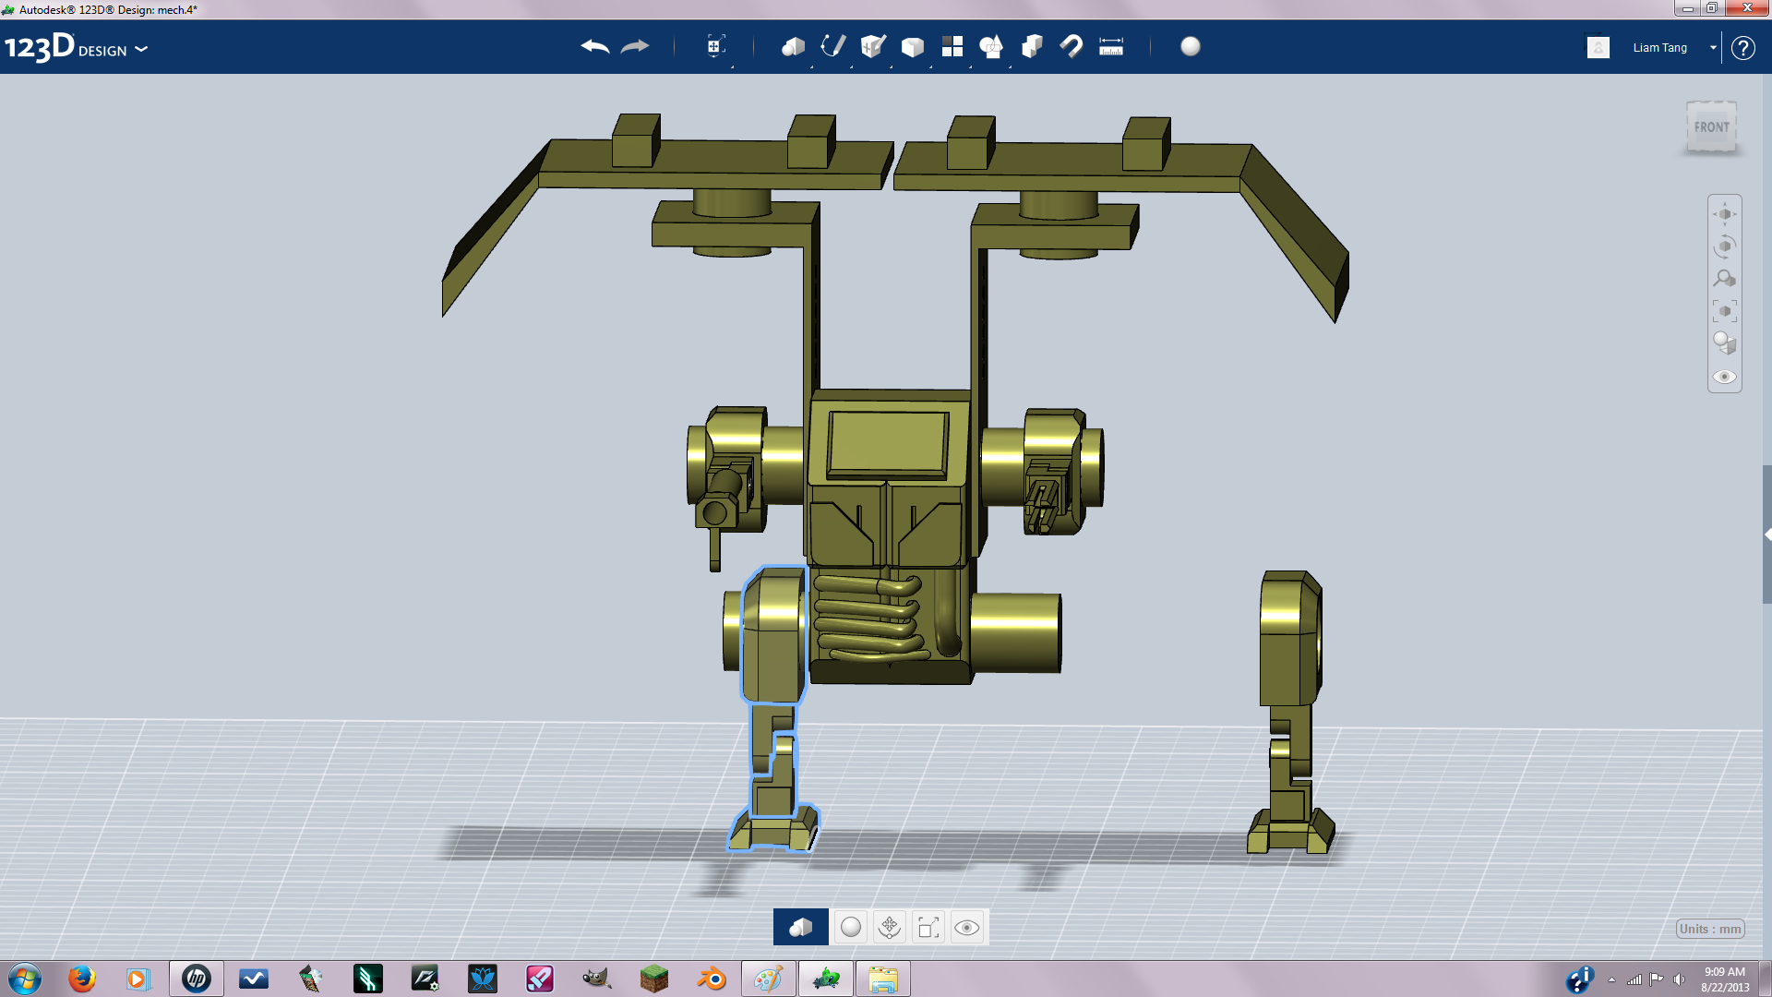Open the HP application in taskbar
The width and height of the screenshot is (1772, 997).
[197, 979]
